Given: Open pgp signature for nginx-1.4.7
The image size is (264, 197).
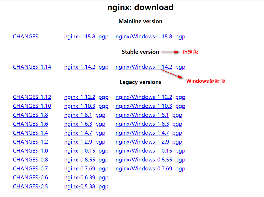Looking at the screenshot, I should [x=100, y=133].
